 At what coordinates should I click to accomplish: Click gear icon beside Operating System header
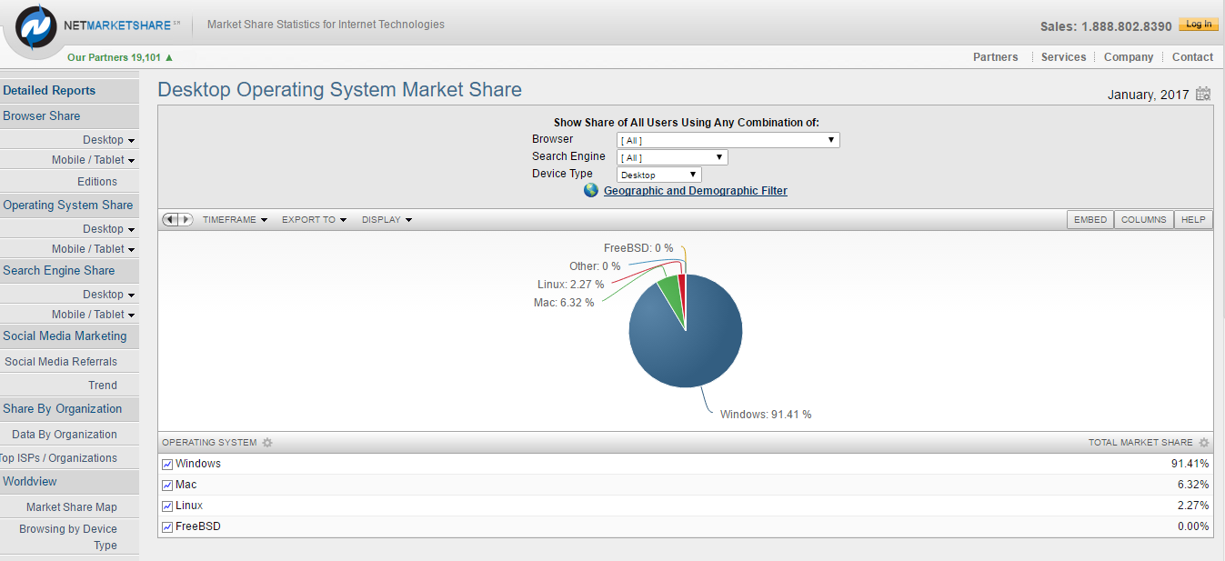tap(267, 443)
